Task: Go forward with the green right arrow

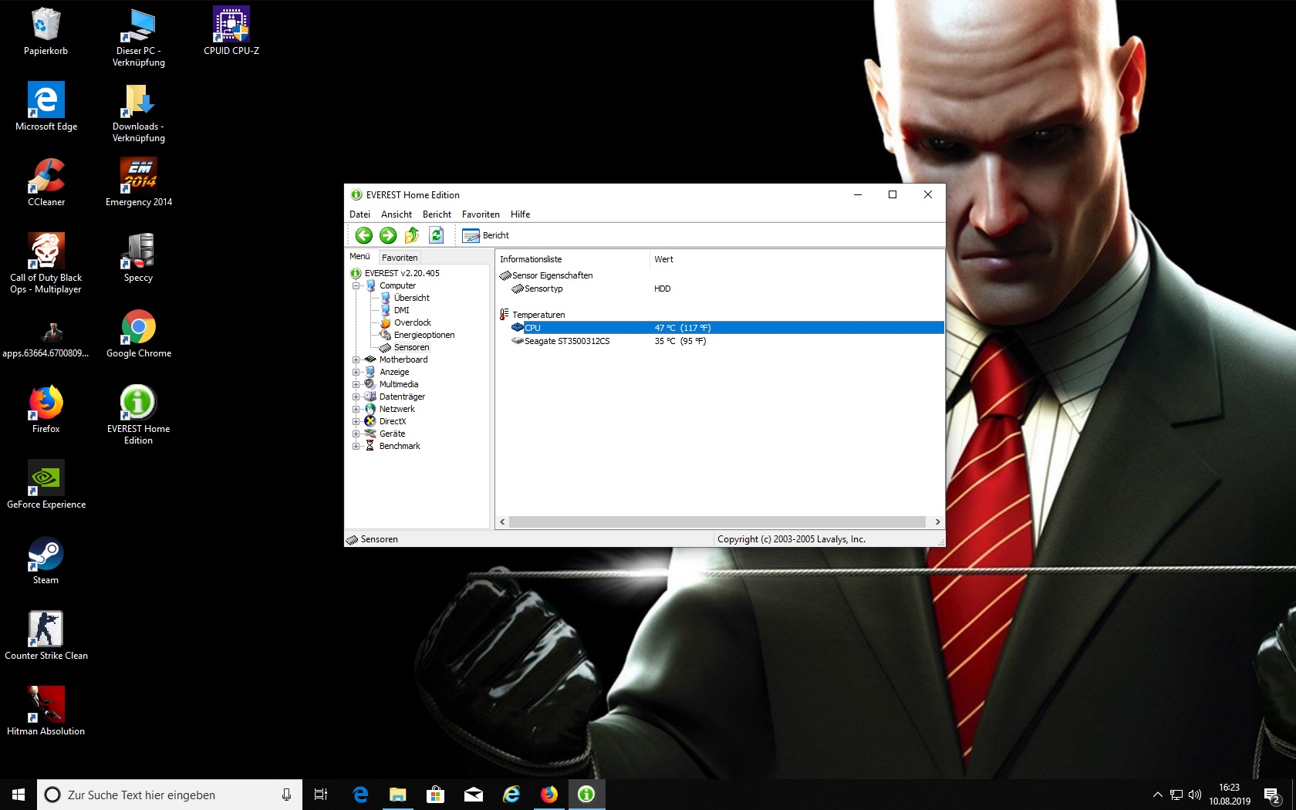Action: click(388, 235)
